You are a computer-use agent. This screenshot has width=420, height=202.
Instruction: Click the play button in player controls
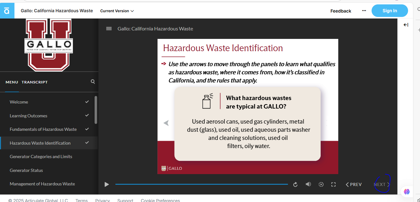pyautogui.click(x=107, y=184)
